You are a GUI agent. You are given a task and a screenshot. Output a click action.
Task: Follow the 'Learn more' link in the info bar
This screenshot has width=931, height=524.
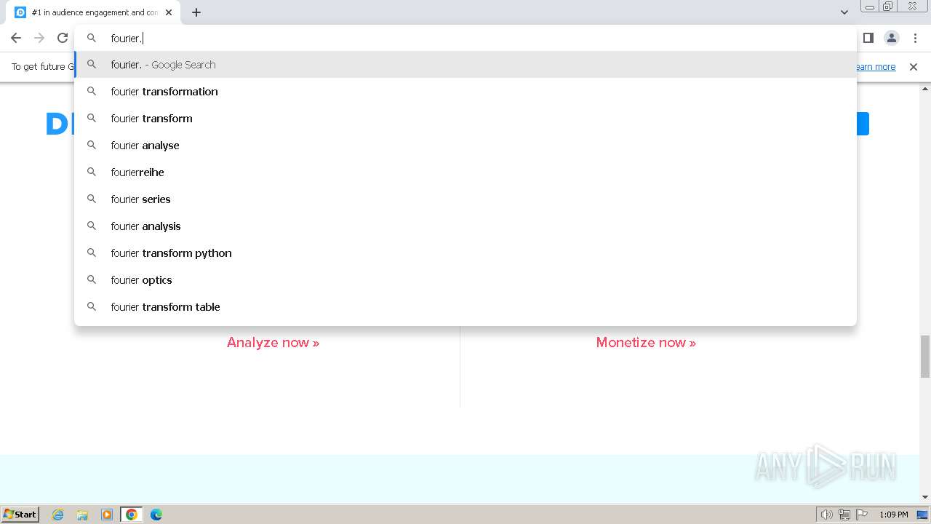pos(874,67)
